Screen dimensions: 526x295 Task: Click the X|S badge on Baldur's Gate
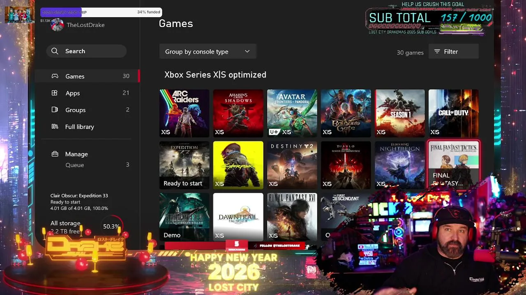click(327, 132)
